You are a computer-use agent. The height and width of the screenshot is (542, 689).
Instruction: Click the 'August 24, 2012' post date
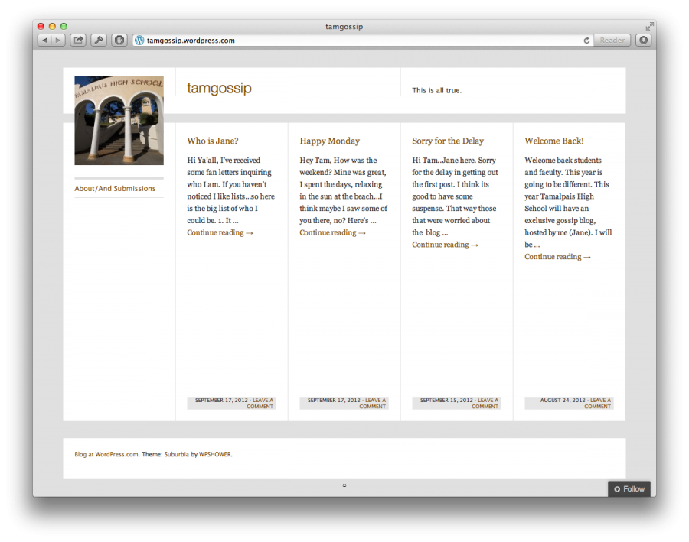563,400
